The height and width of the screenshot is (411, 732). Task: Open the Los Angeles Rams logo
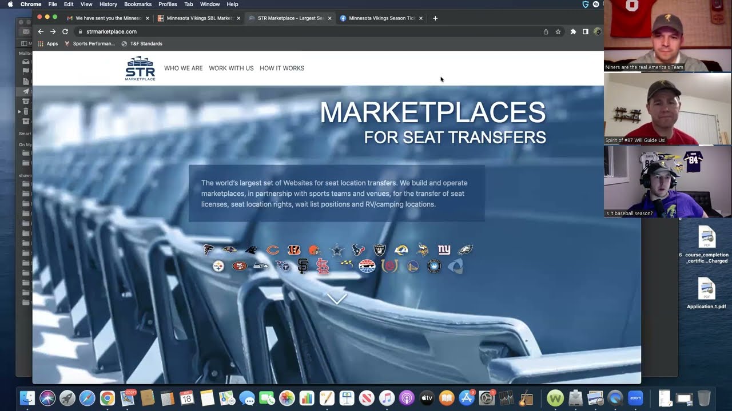pos(401,250)
